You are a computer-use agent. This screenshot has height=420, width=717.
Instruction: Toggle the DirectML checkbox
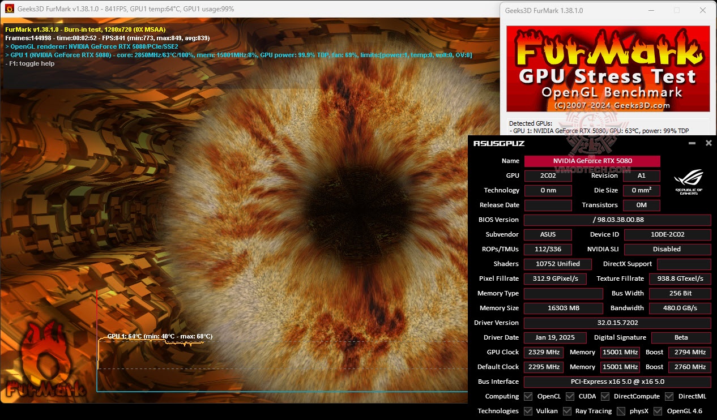pyautogui.click(x=669, y=396)
